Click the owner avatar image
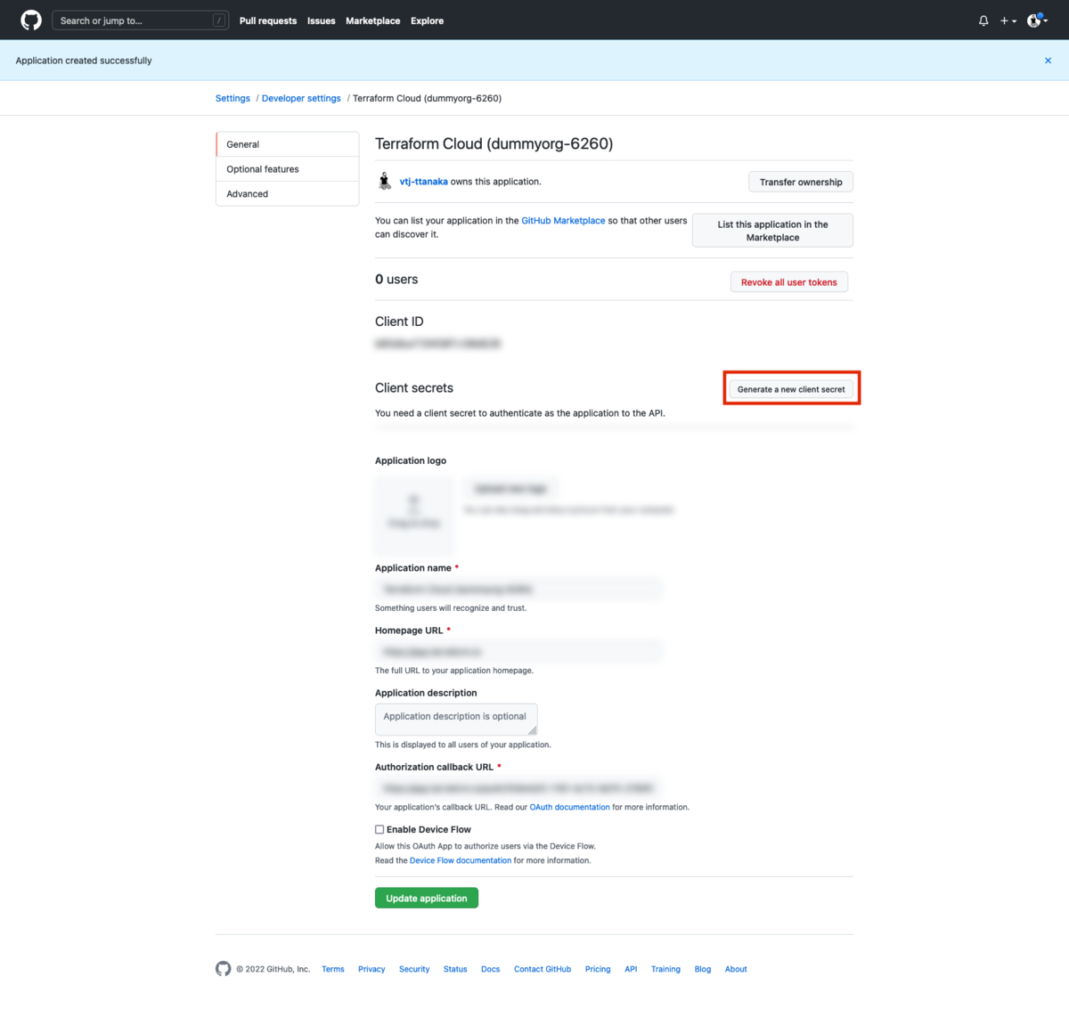The width and height of the screenshot is (1069, 1009). [x=385, y=182]
